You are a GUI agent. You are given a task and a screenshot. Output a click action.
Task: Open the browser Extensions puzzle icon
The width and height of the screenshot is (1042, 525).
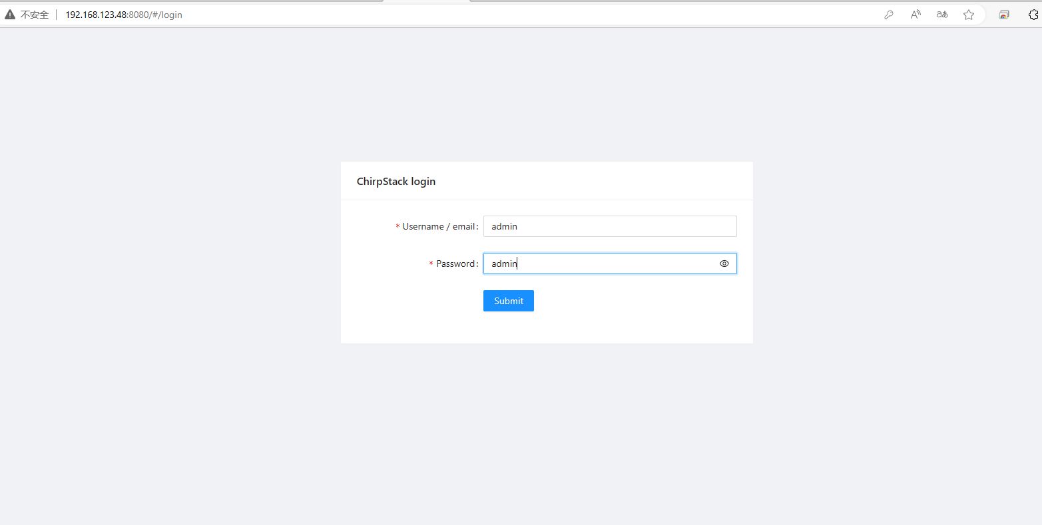1035,15
